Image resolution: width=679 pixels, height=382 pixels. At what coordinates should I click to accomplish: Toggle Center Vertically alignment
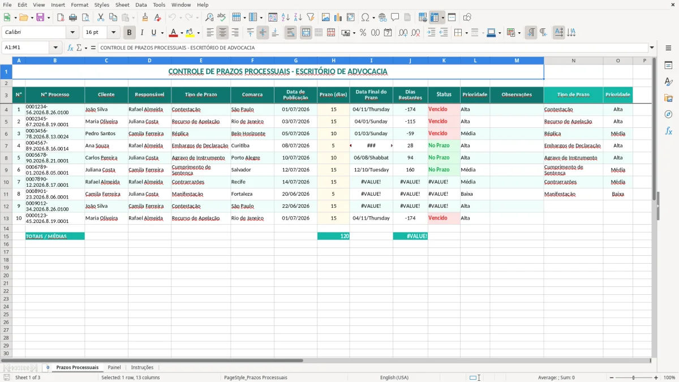263,33
